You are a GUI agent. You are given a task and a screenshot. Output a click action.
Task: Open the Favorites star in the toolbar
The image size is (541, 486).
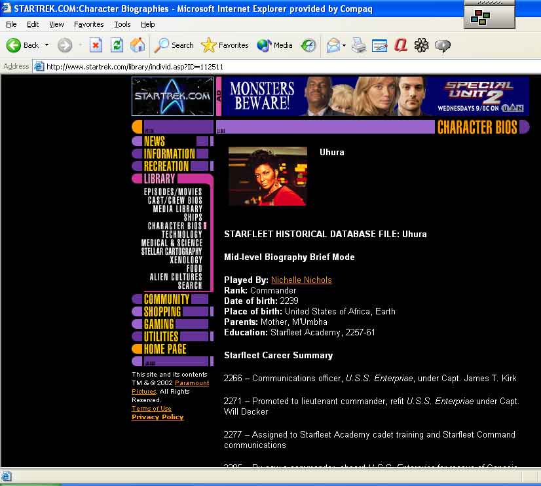click(x=225, y=45)
